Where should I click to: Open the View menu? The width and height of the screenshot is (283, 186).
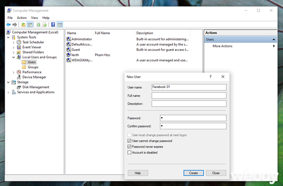(34, 18)
